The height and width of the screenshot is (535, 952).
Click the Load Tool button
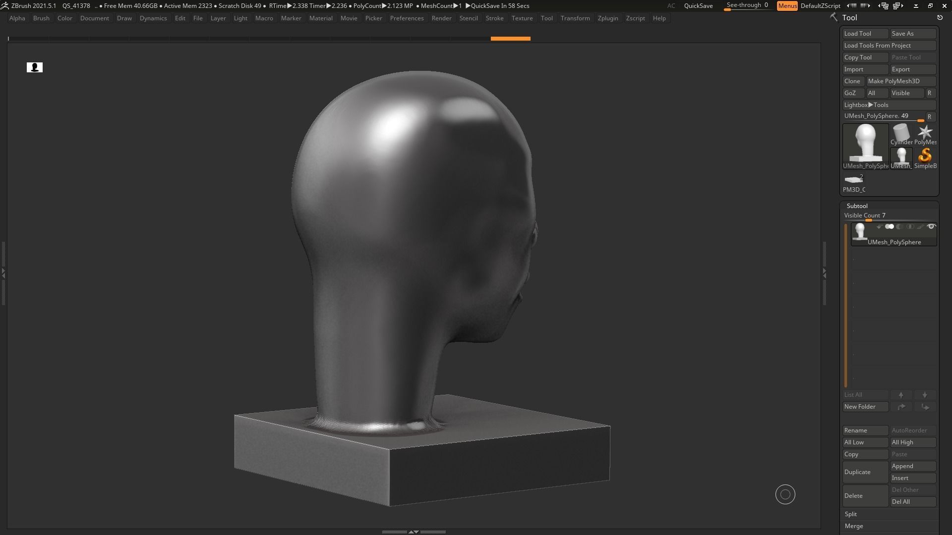click(x=866, y=34)
